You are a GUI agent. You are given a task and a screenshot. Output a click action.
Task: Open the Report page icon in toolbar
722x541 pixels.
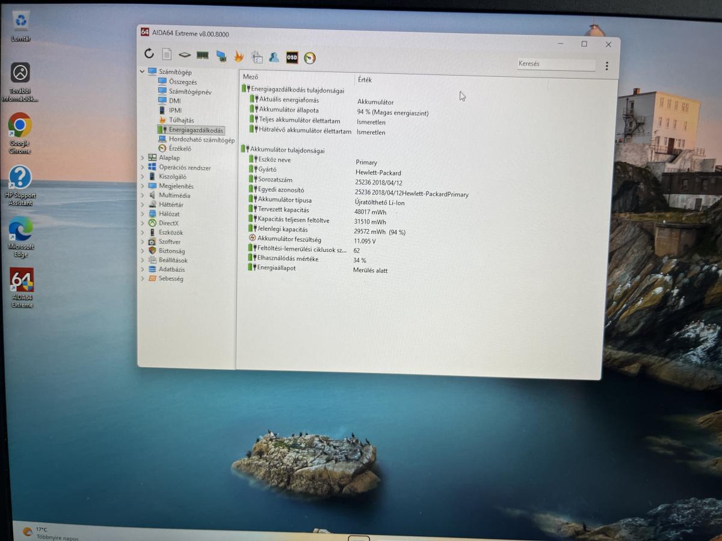(167, 54)
